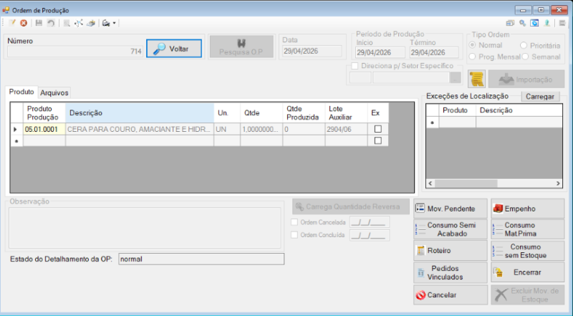Click the right scroll arrow in Exceções list
The image size is (573, 316).
tap(558, 183)
